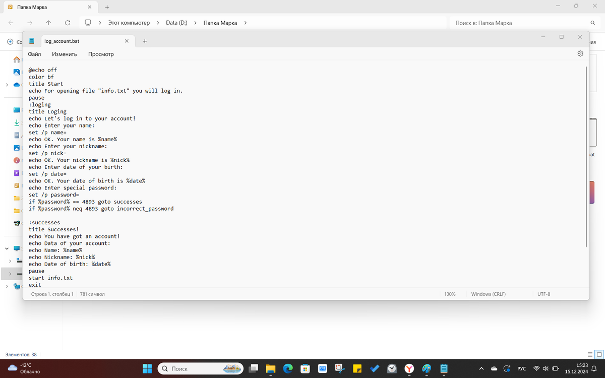The height and width of the screenshot is (378, 605).
Task: Expand the OneDrive node in Explorer sidebar
Action: (7, 84)
